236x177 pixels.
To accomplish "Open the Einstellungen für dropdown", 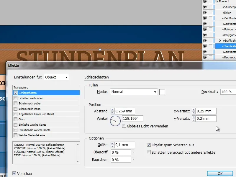I will click(x=56, y=77).
